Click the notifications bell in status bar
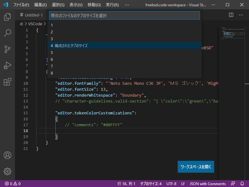The height and width of the screenshot is (187, 249). 242,184
